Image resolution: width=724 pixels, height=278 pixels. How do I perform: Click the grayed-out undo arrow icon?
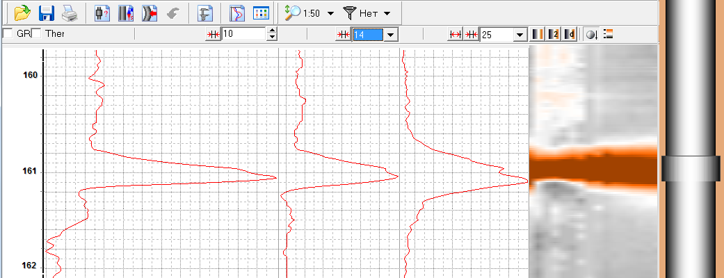point(174,13)
